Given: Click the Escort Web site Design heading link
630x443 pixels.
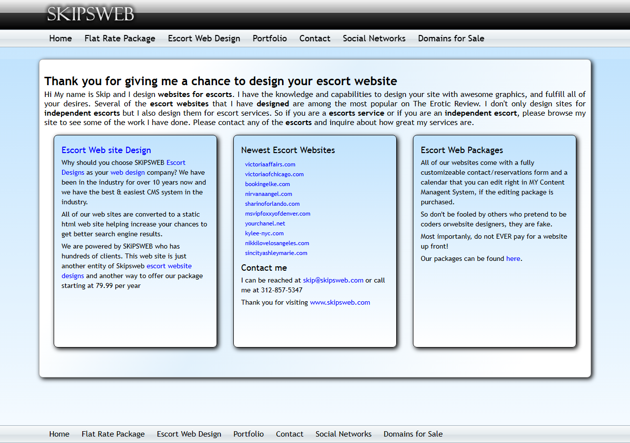Looking at the screenshot, I should (x=106, y=150).
